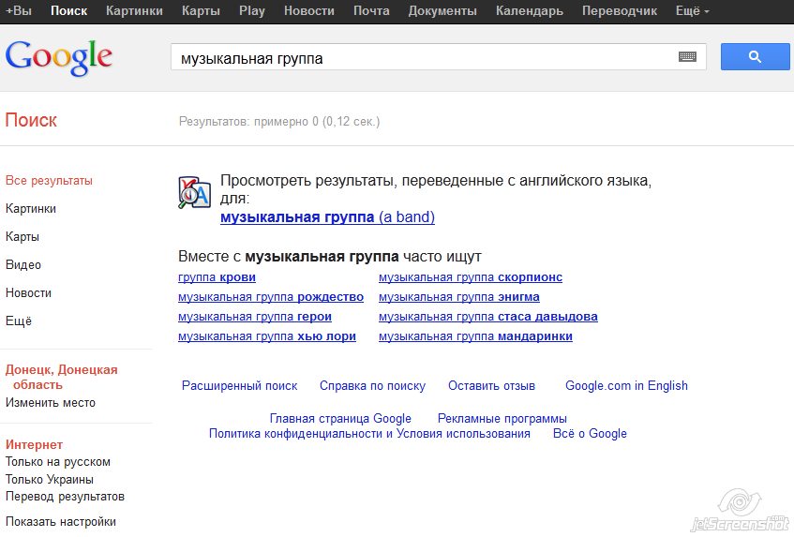Viewport: 794px width, 537px height.
Task: Click Изменить место link
Action: pyautogui.click(x=51, y=403)
